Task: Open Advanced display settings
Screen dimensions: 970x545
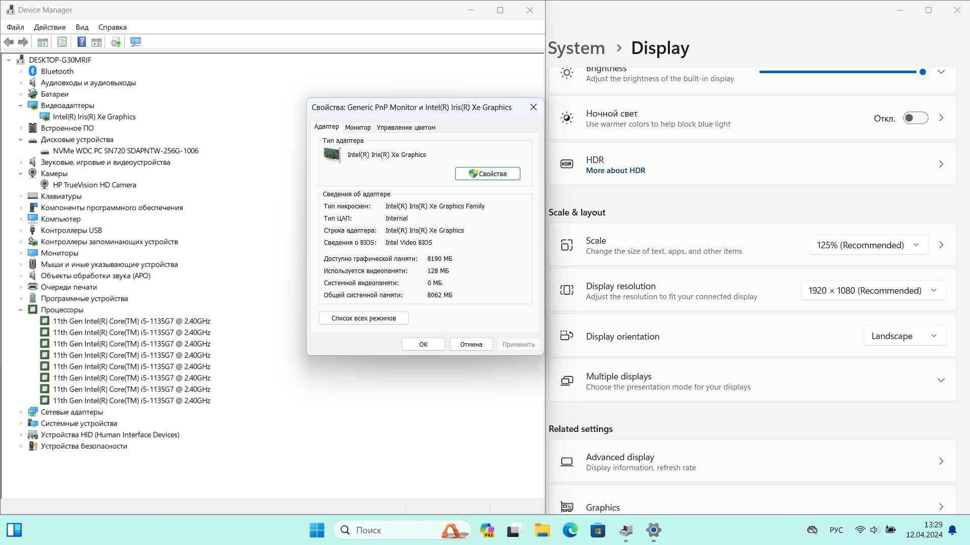Action: [753, 462]
